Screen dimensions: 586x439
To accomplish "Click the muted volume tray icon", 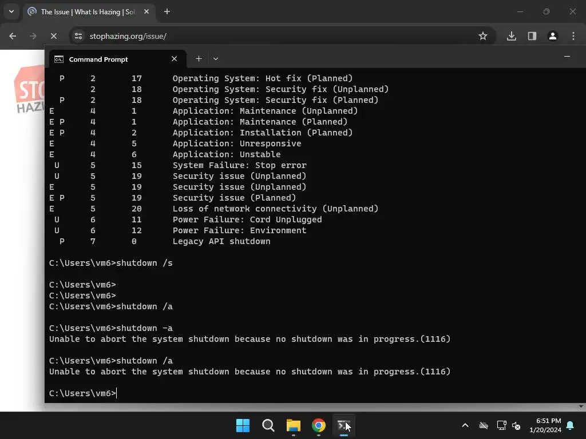I will 516,425.
